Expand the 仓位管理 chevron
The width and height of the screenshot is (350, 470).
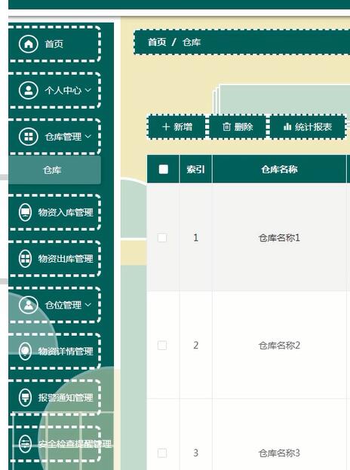click(88, 305)
